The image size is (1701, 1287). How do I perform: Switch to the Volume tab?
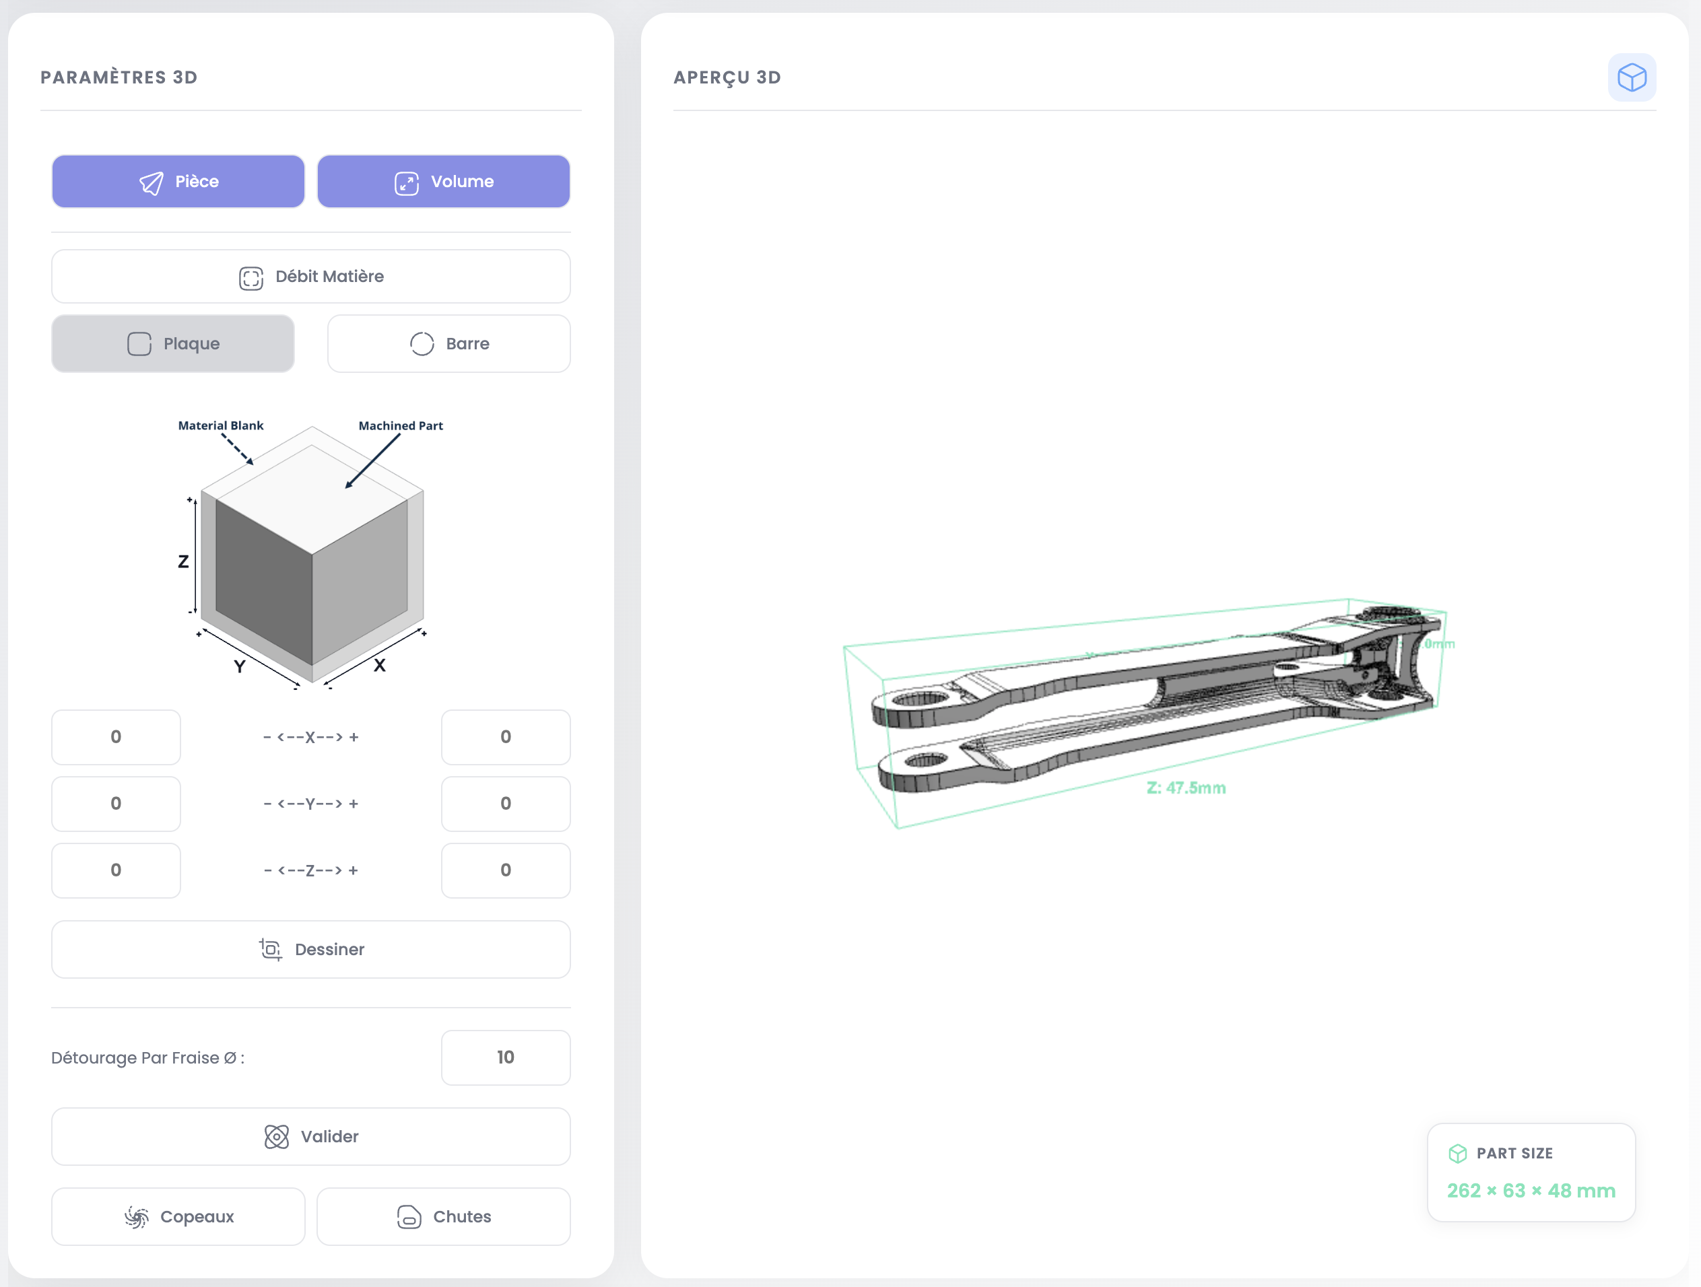(x=444, y=182)
